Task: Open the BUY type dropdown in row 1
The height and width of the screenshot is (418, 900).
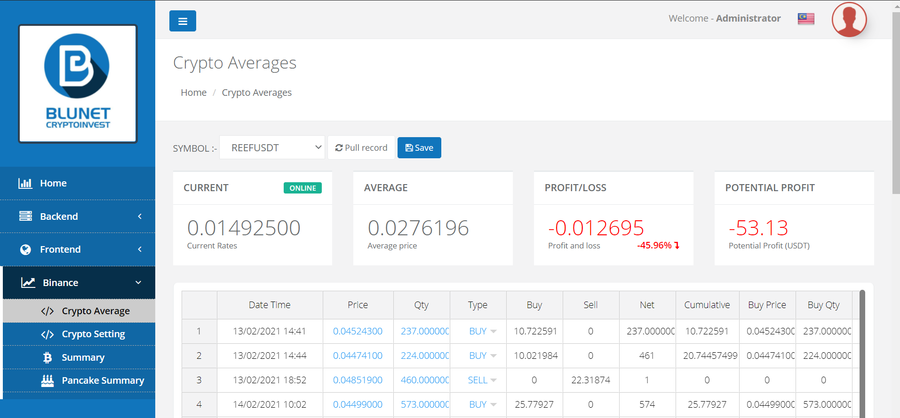Action: 493,332
